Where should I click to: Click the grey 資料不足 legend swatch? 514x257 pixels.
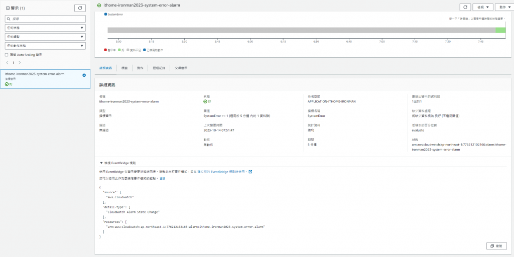(x=128, y=50)
